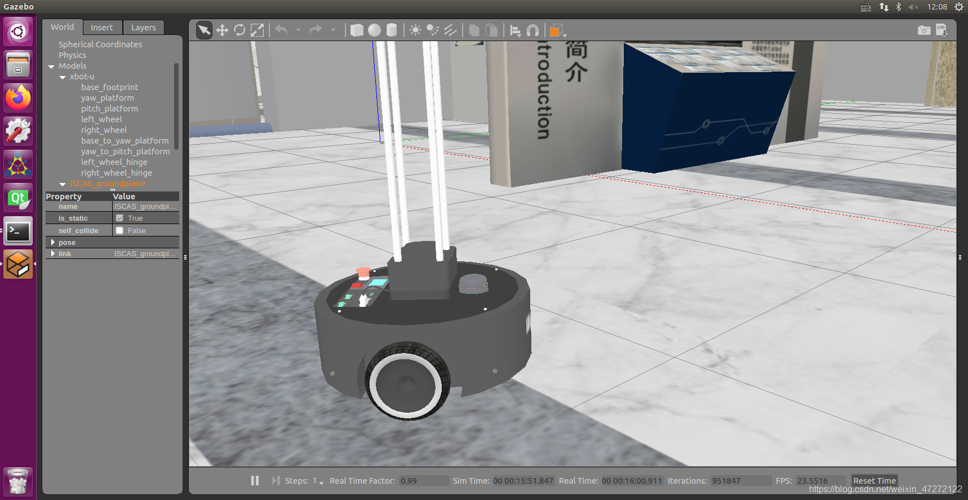Open the align tool
This screenshot has width=968, height=500.
pyautogui.click(x=515, y=30)
